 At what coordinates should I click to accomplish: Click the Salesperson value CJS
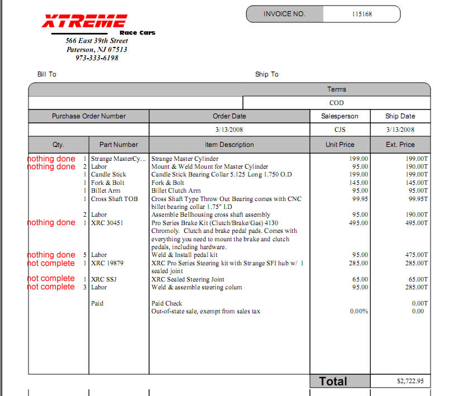click(x=340, y=130)
